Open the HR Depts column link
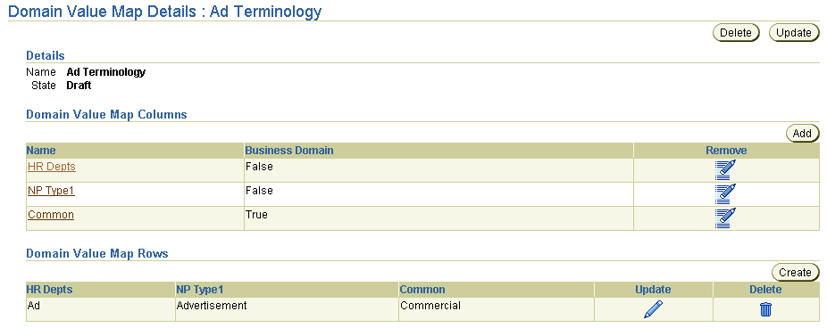This screenshot has width=827, height=328. 52,167
